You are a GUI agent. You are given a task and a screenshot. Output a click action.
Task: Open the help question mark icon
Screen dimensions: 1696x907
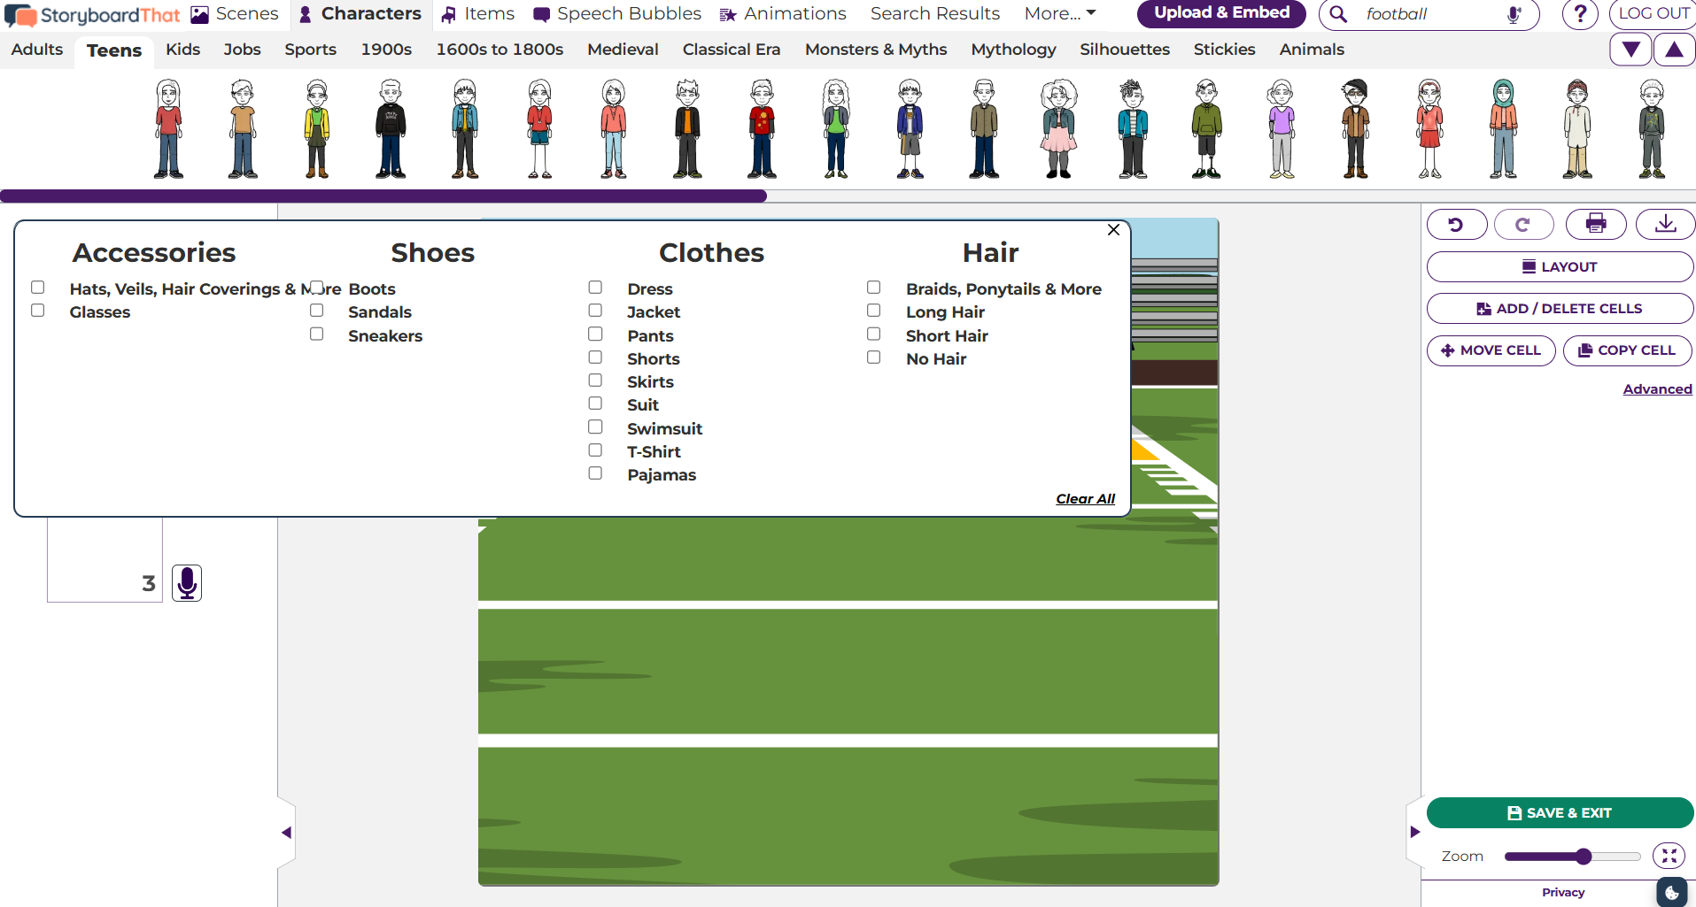tap(1580, 14)
